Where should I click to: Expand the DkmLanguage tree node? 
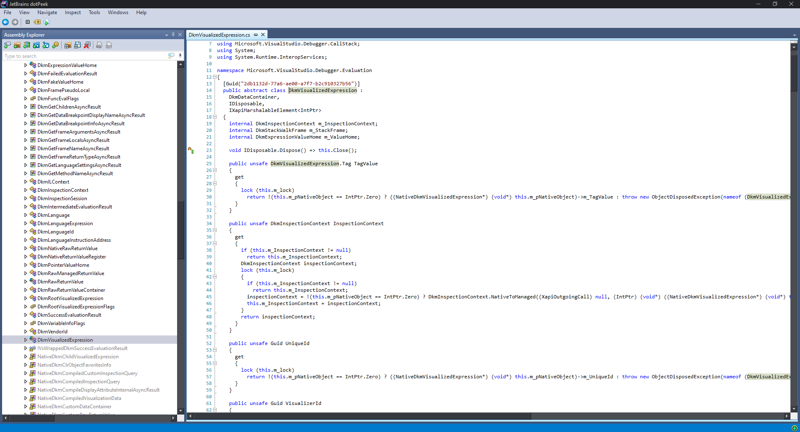pyautogui.click(x=25, y=215)
